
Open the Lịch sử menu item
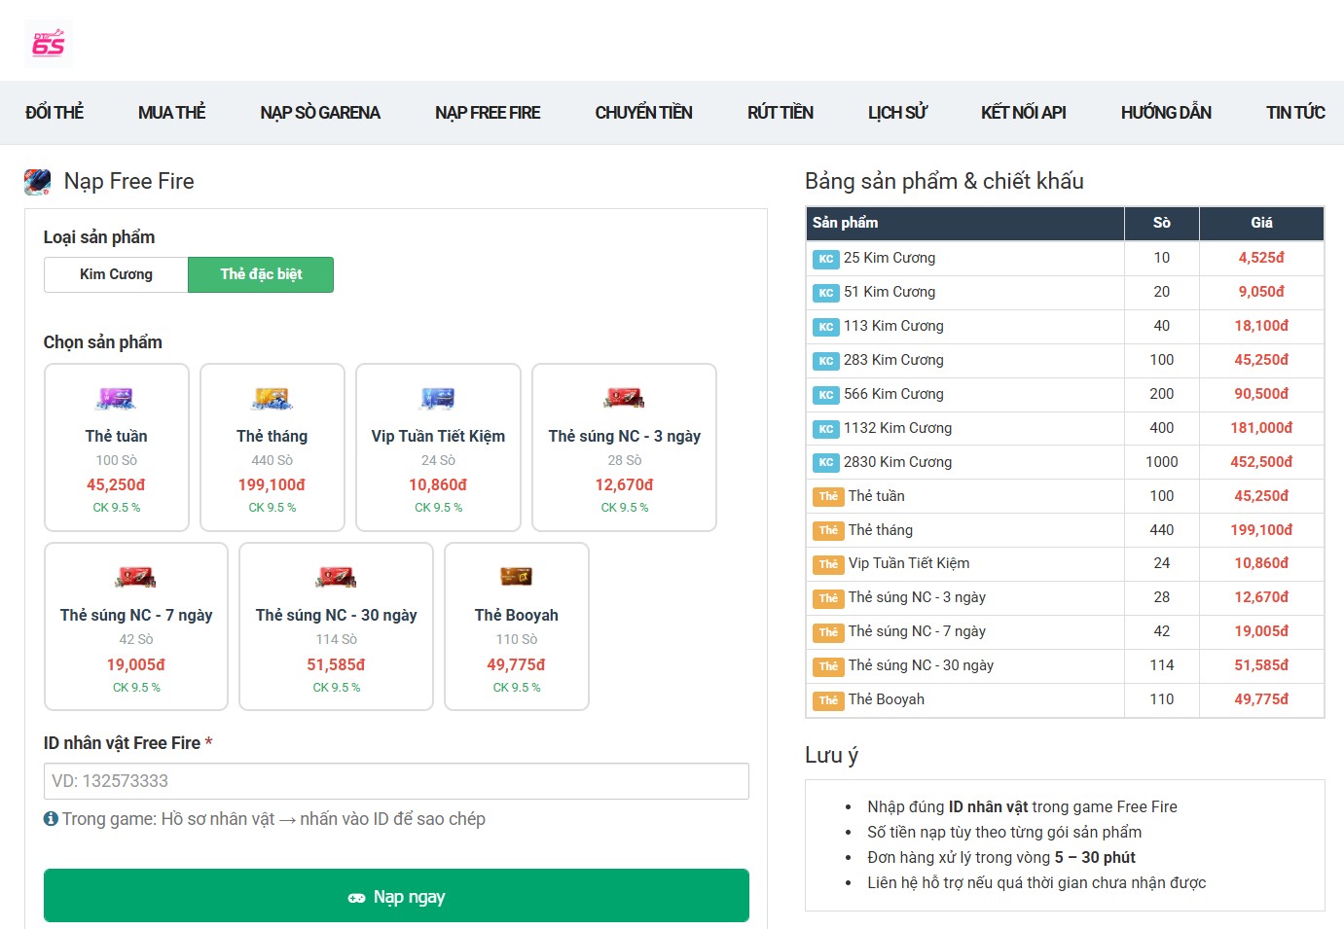click(x=896, y=113)
